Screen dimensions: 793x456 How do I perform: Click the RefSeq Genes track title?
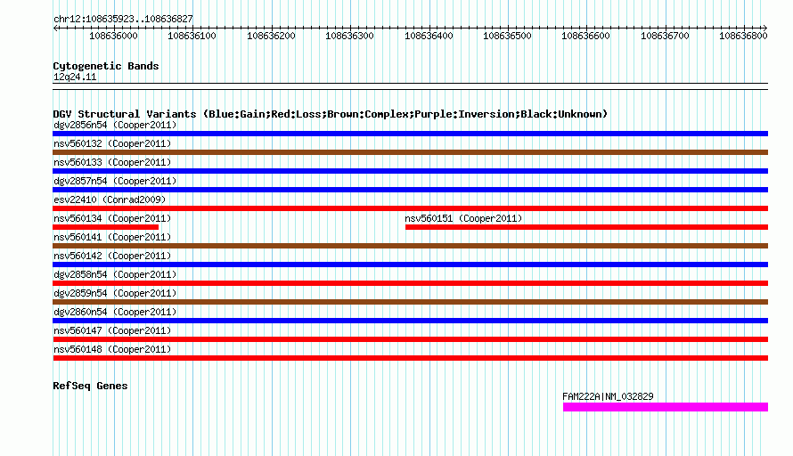click(90, 386)
